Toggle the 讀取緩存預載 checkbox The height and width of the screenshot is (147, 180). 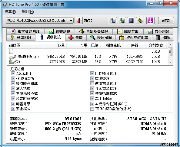[x=13, y=83]
